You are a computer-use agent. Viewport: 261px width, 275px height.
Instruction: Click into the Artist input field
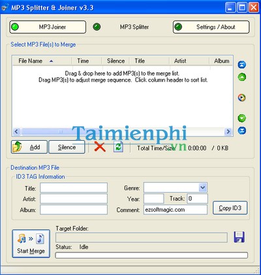(74, 199)
